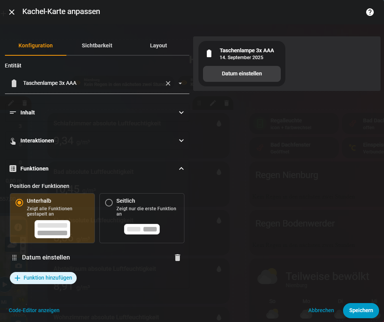Viewport: 384px width, 322px height.
Task: Delete the Datum einstellen function
Action: 177,258
